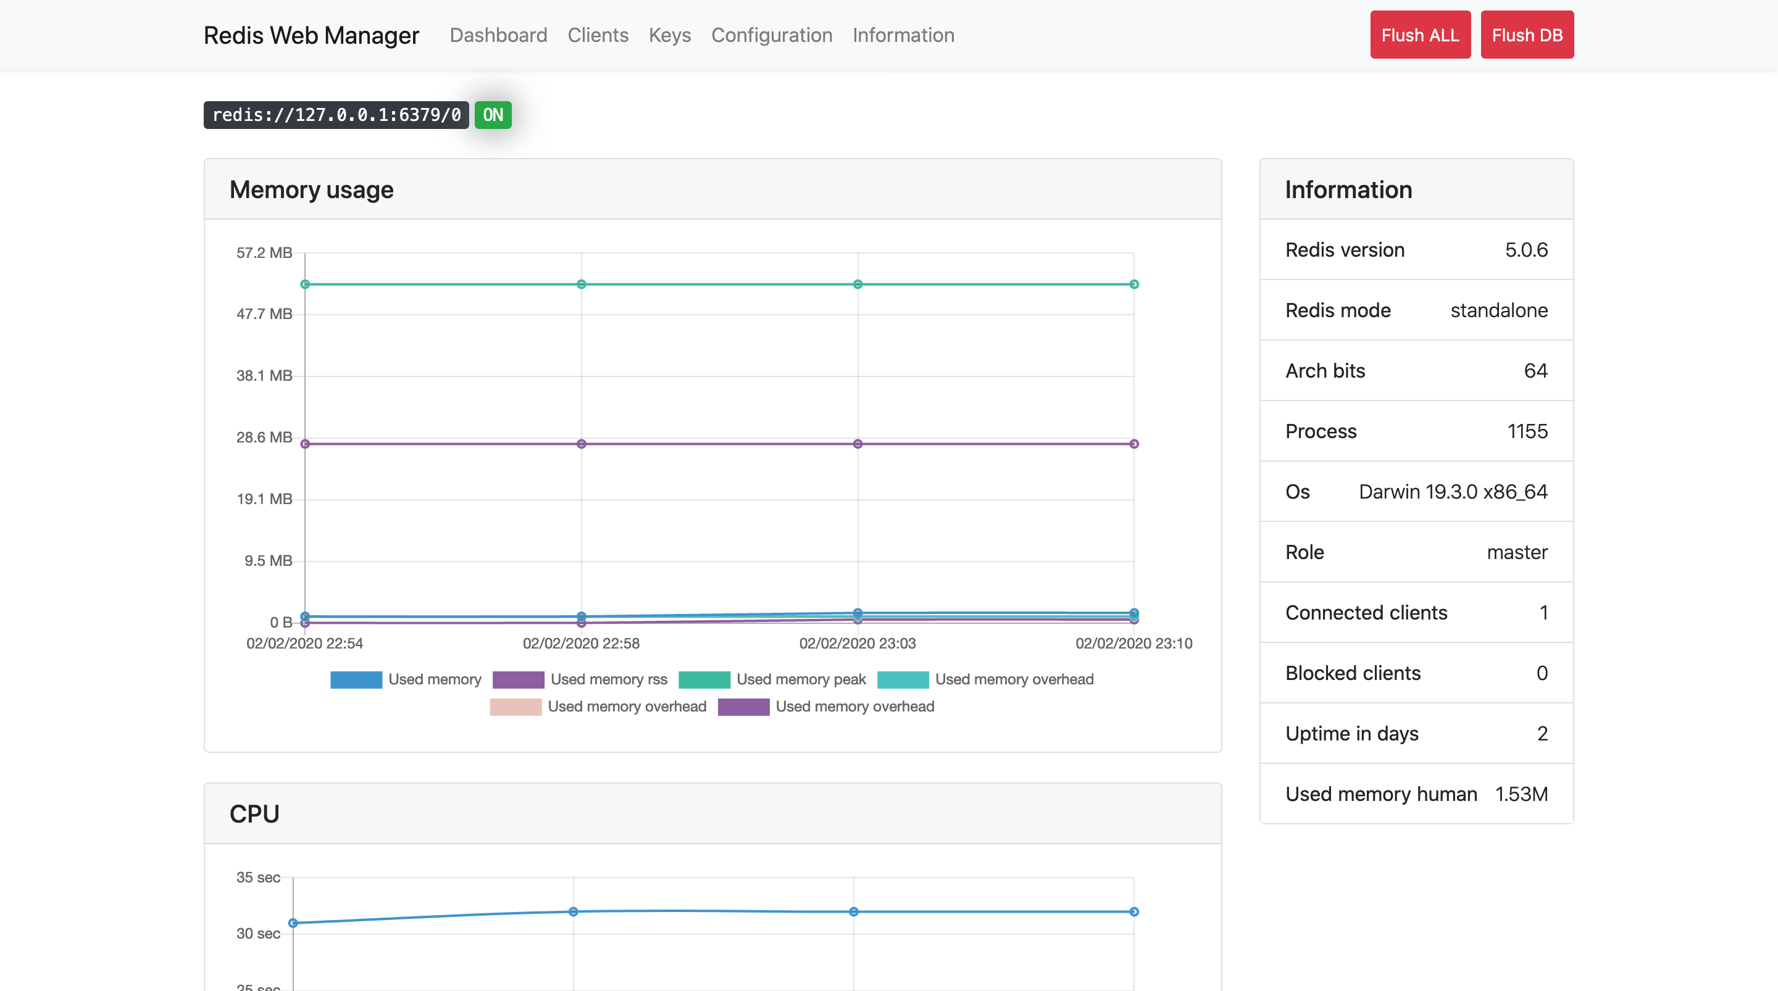Open the Information nav link
The height and width of the screenshot is (991, 1778).
point(903,35)
